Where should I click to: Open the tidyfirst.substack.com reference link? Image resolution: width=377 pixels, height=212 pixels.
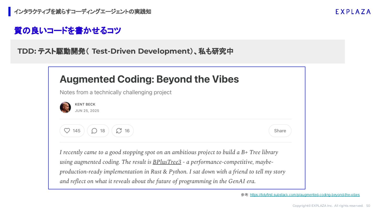point(305,195)
